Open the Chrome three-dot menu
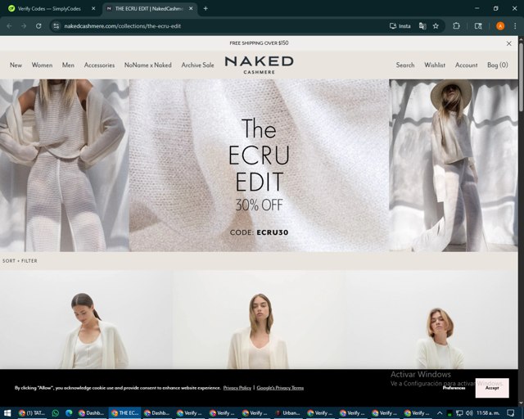Image resolution: width=524 pixels, height=419 pixels. coord(515,26)
